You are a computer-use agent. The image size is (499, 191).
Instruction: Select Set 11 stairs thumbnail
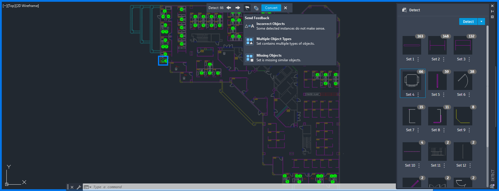437,152
